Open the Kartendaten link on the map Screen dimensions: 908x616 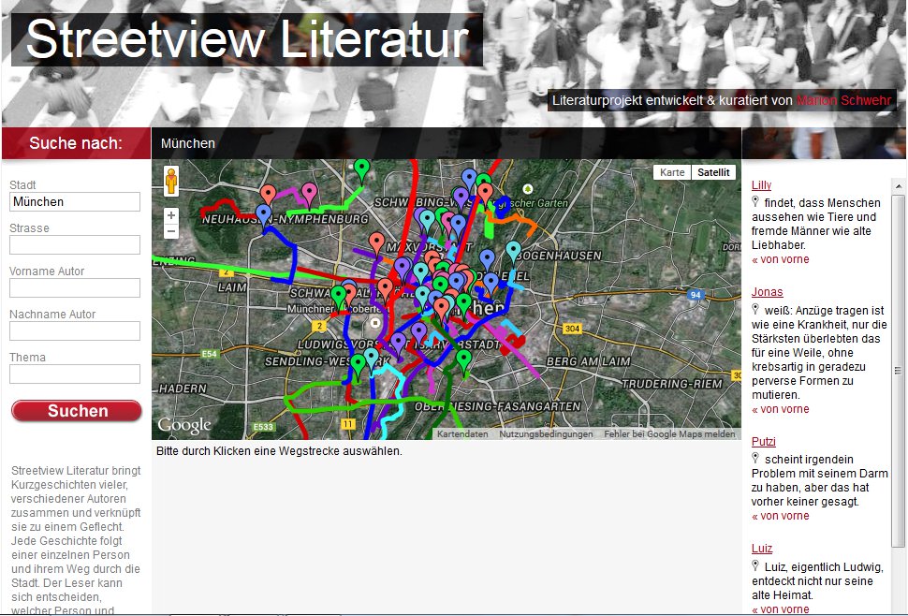(x=462, y=434)
